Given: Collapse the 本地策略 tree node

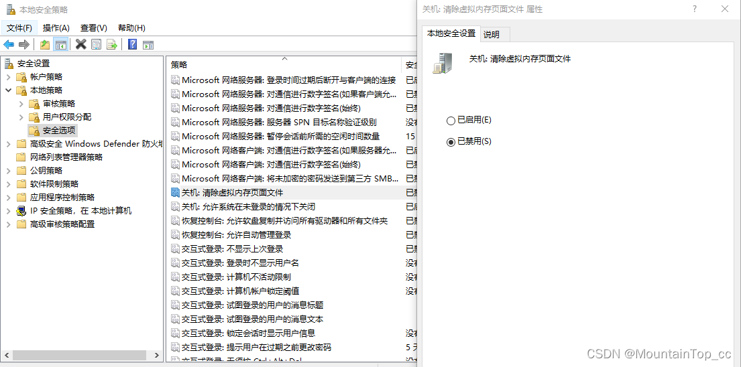Looking at the screenshot, I should tap(9, 90).
